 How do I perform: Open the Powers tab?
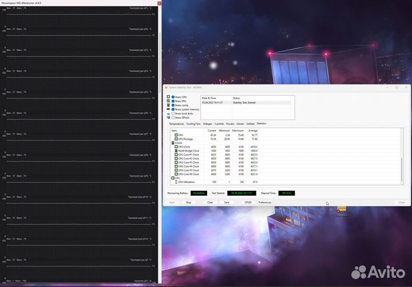click(230, 123)
